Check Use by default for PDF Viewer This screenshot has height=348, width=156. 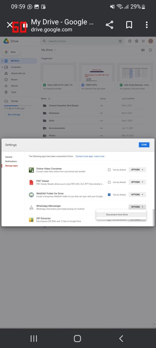tap(109, 182)
